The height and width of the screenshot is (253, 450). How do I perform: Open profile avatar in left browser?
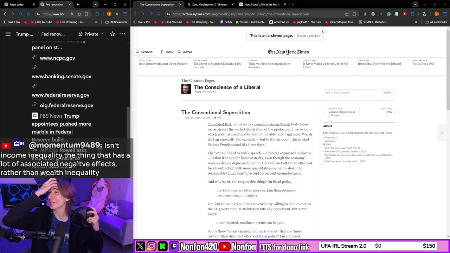tap(109, 14)
